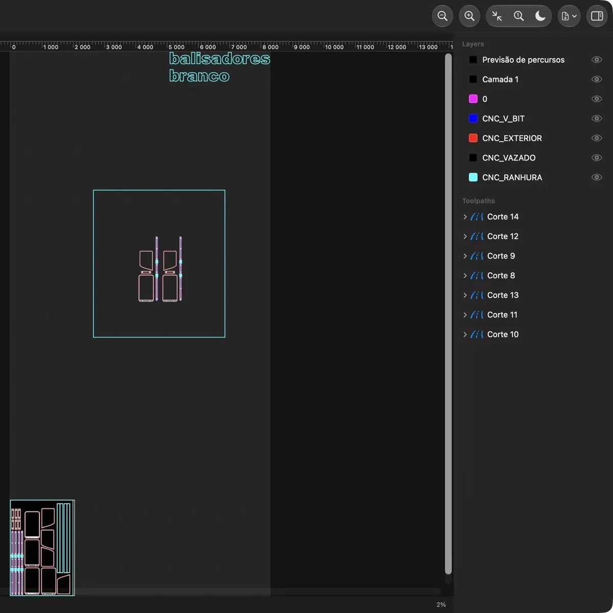Expand the Corte 12 toolpath
The height and width of the screenshot is (613, 613).
[x=465, y=236]
